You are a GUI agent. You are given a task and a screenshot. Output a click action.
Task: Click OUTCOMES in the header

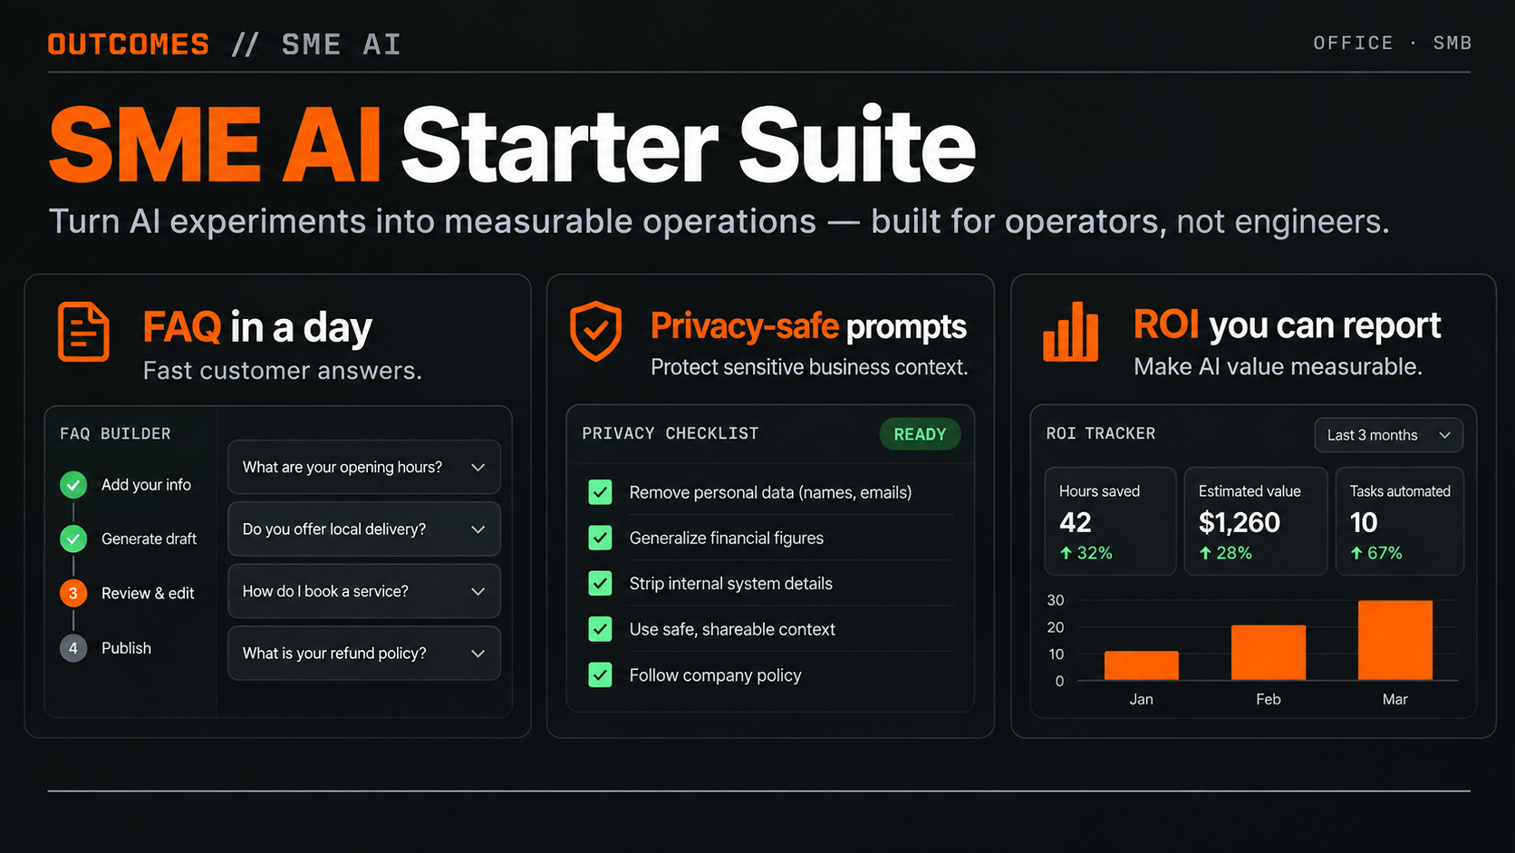pyautogui.click(x=129, y=44)
